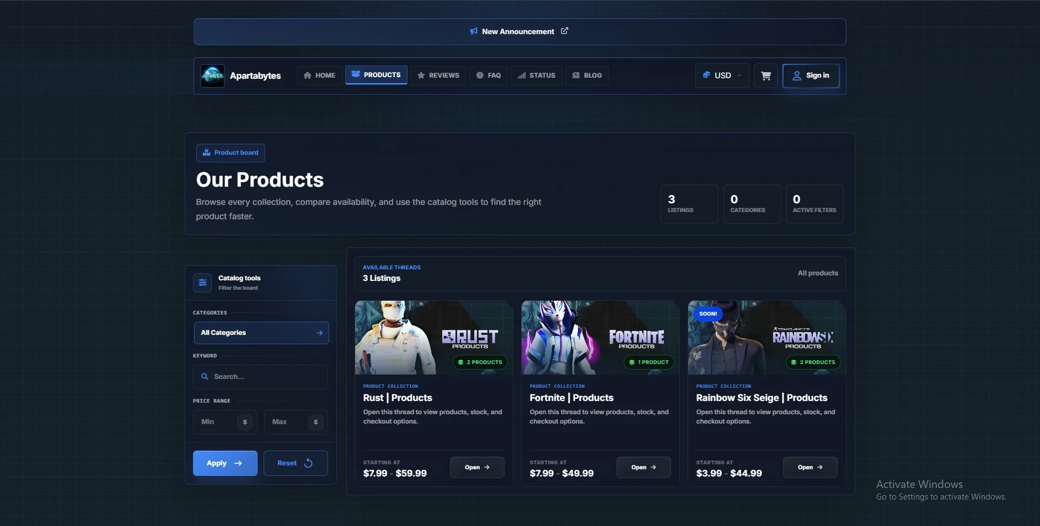Click the 1 PRODUCT badge on Fortnite card
1040x526 pixels.
(x=648, y=362)
